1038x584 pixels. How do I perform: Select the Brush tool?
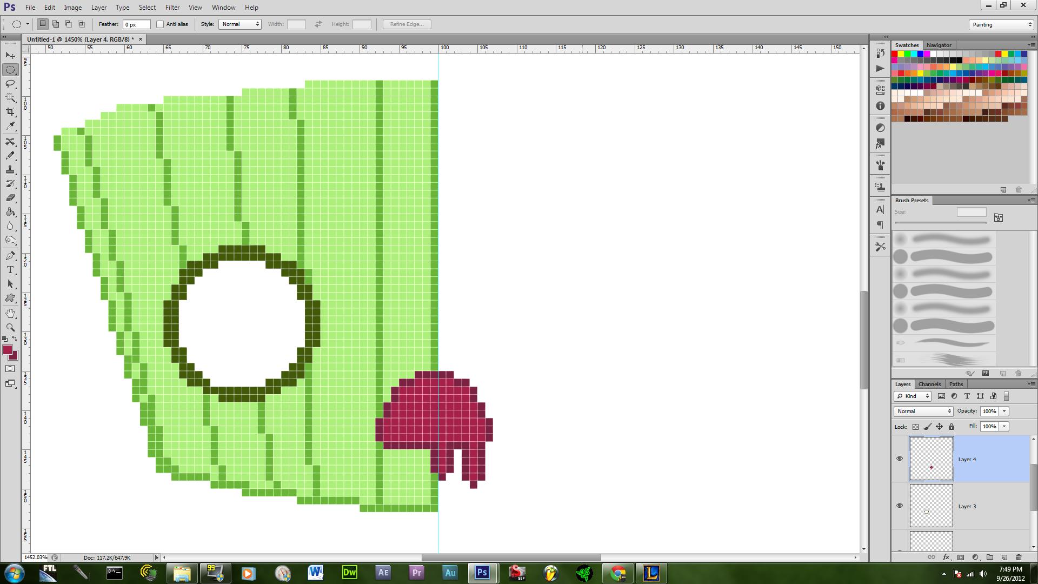click(10, 156)
